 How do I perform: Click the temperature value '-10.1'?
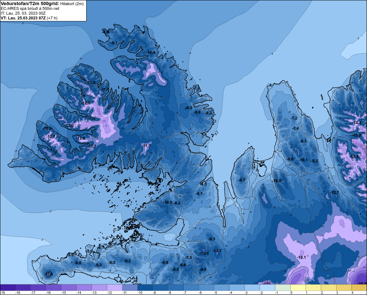[304, 160]
